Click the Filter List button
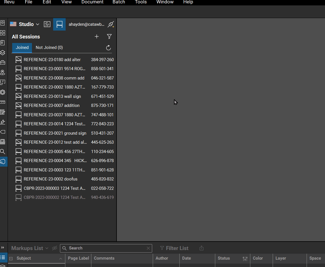 point(174,248)
